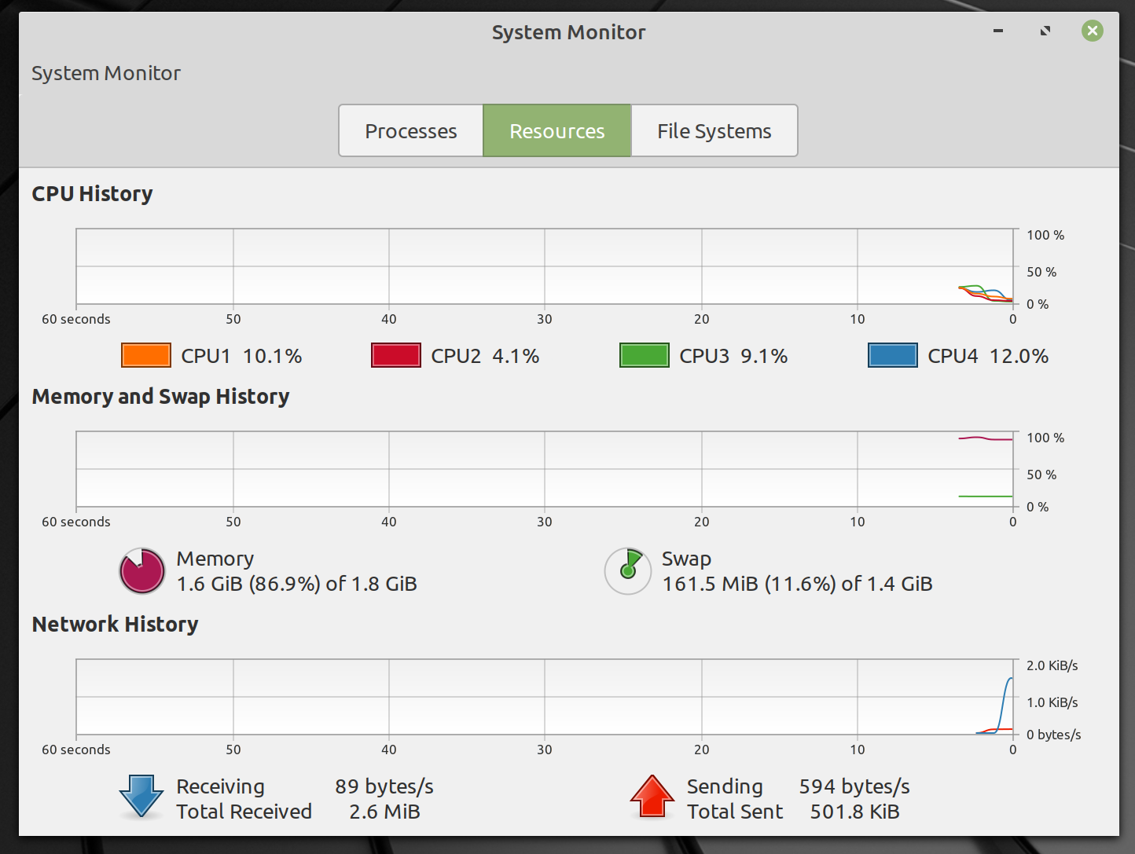This screenshot has height=854, width=1135.
Task: Click the Swap usage pie chart icon
Action: [x=627, y=571]
